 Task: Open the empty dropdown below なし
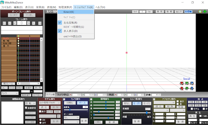click(x=72, y=122)
